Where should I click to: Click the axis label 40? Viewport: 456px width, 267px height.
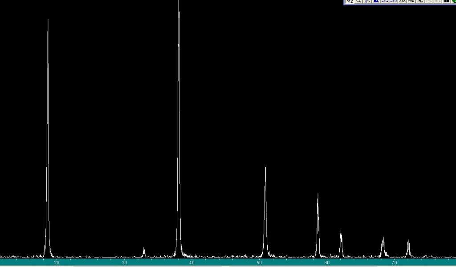pyautogui.click(x=192, y=263)
